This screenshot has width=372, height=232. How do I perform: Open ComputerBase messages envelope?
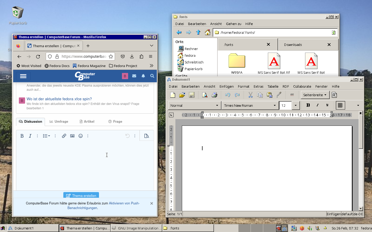pos(134,76)
